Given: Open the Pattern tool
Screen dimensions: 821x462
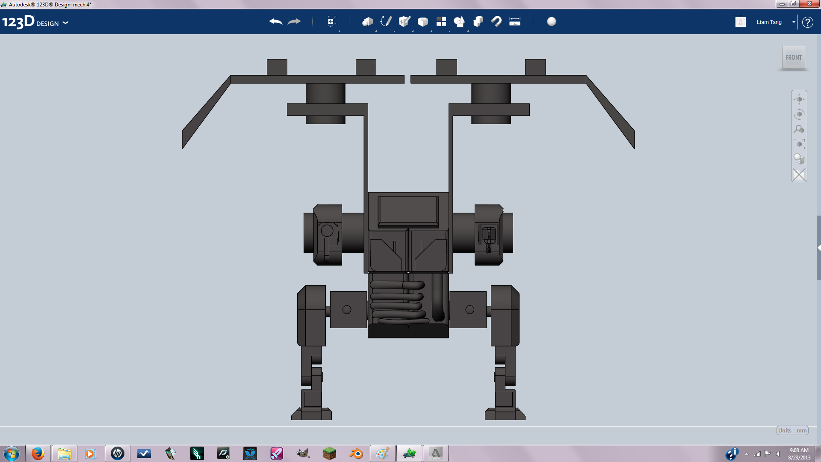Looking at the screenshot, I should tap(441, 21).
